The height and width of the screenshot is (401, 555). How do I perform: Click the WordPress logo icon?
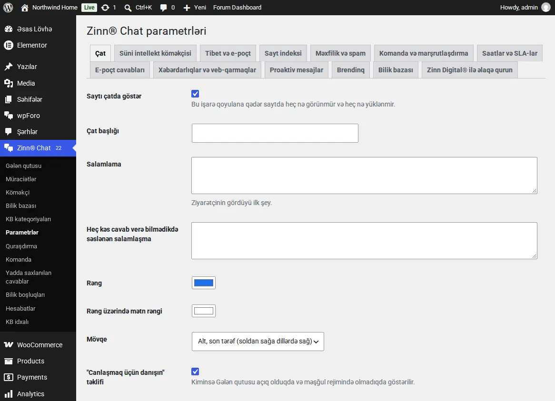click(x=8, y=8)
